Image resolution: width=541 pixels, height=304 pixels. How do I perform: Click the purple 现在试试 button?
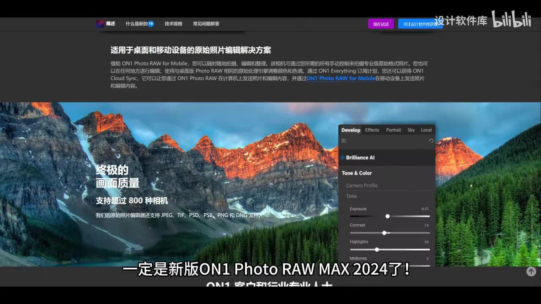click(381, 24)
